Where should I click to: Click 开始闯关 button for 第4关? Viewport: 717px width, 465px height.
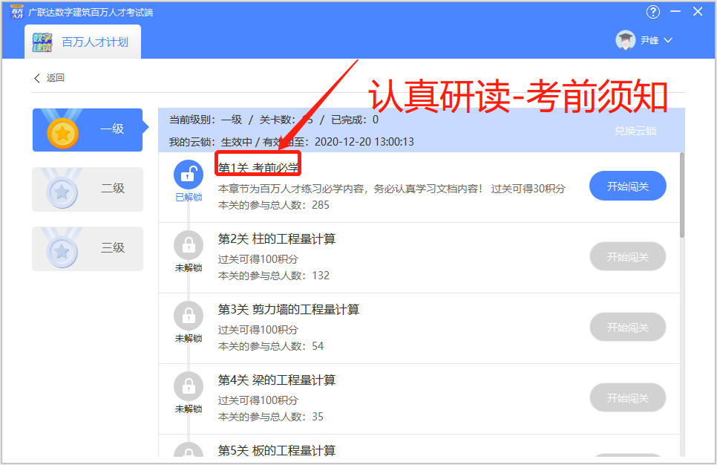click(628, 397)
